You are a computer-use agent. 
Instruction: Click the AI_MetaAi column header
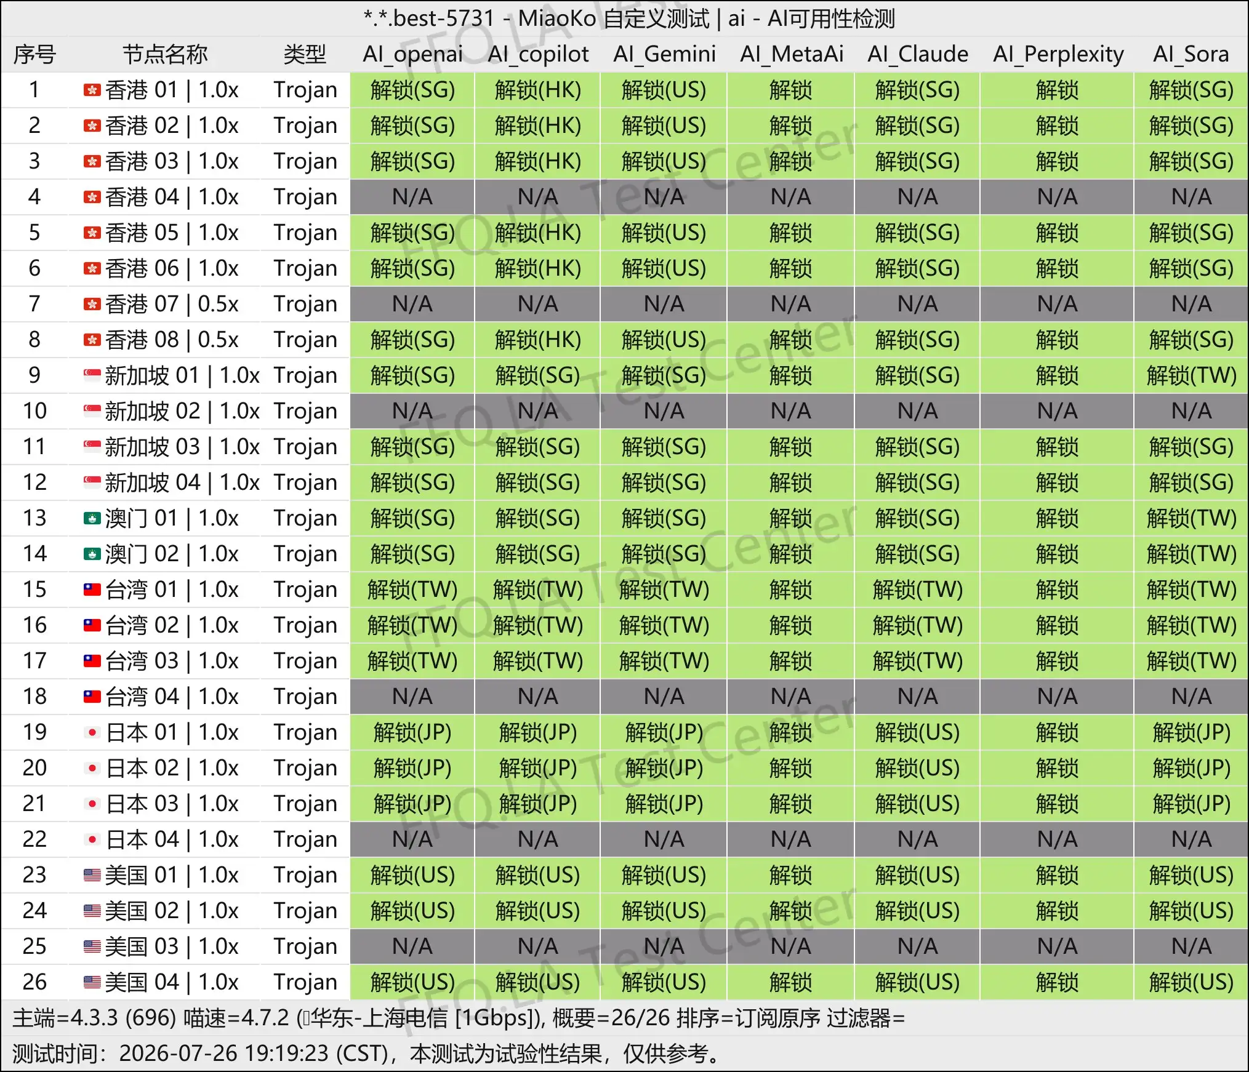pyautogui.click(x=792, y=55)
